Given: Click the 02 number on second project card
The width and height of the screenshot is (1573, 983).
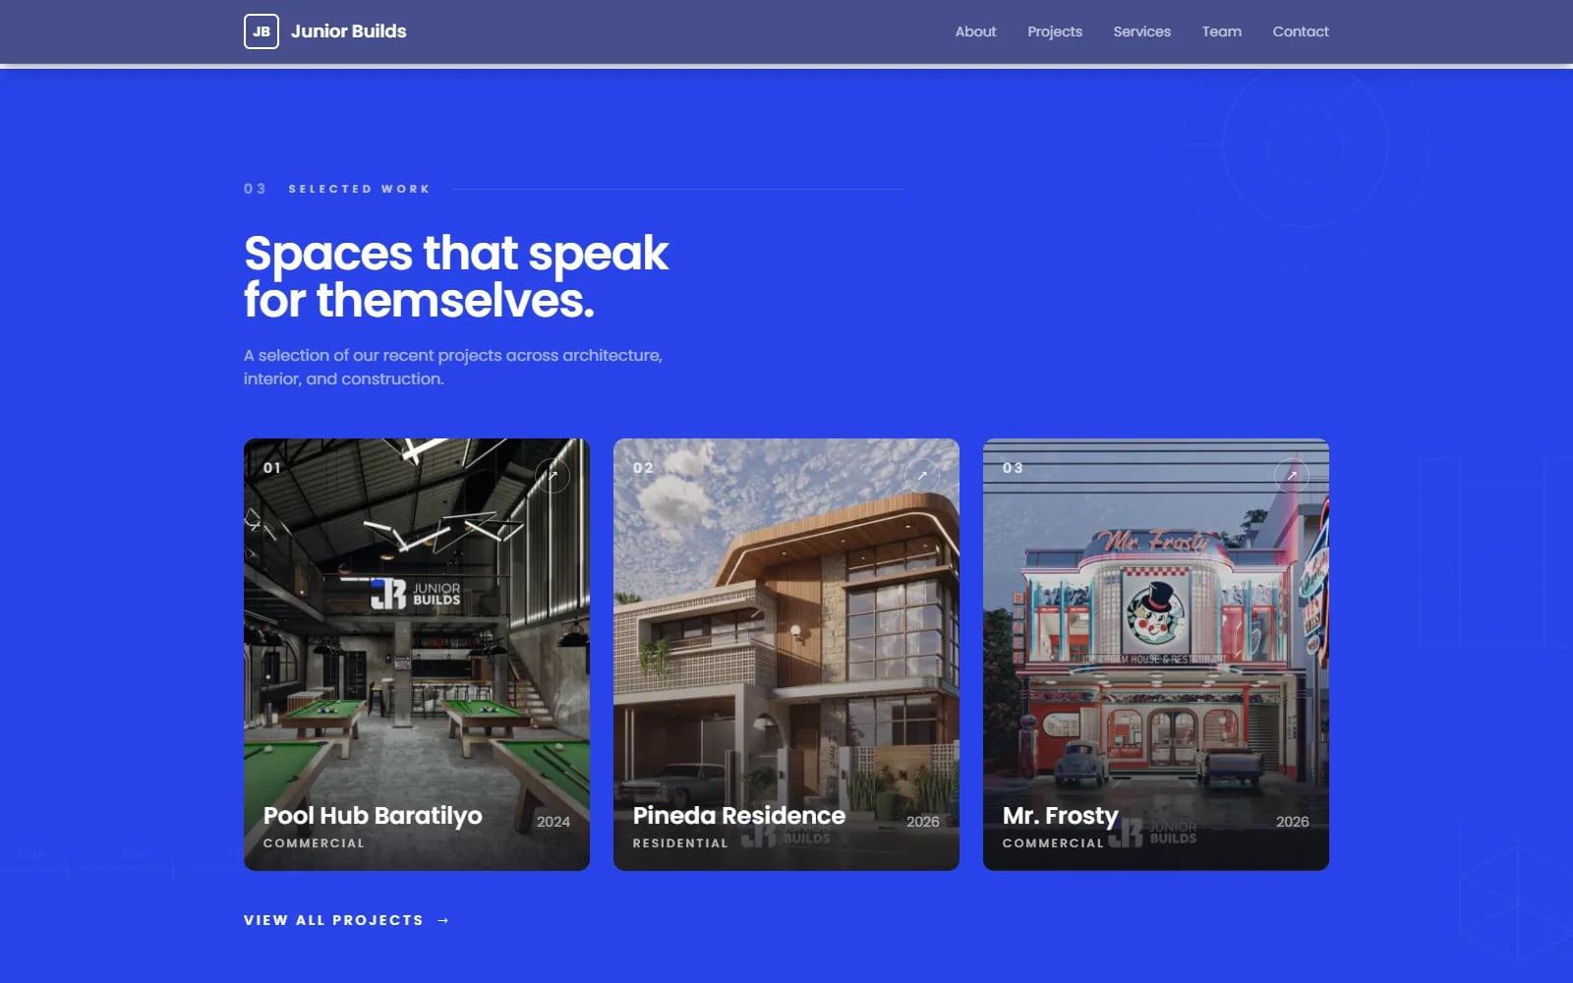Looking at the screenshot, I should (x=643, y=468).
